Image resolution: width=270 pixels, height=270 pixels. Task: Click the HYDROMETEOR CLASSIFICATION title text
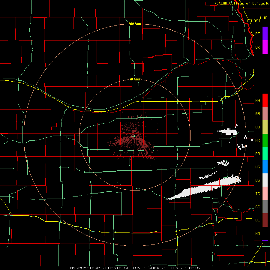click(x=105, y=268)
